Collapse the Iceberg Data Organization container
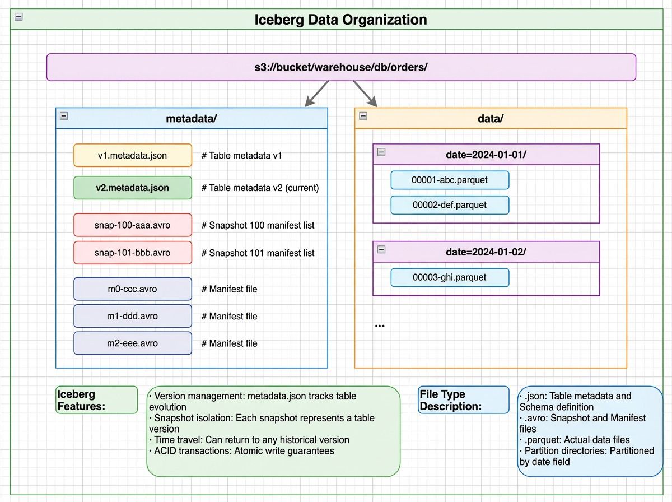 click(x=18, y=17)
